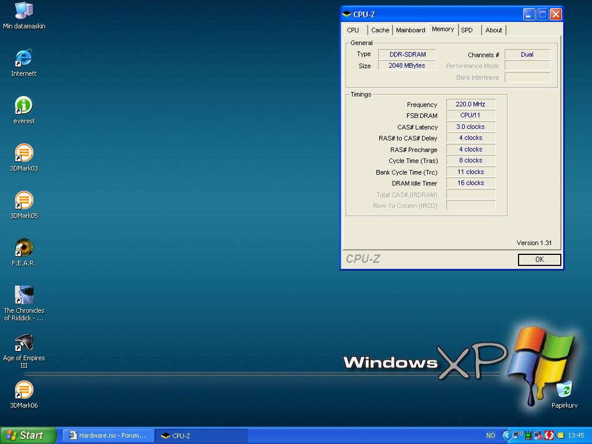This screenshot has height=444, width=592.
Task: Click the 16 clocks idle timer value
Action: click(x=471, y=183)
